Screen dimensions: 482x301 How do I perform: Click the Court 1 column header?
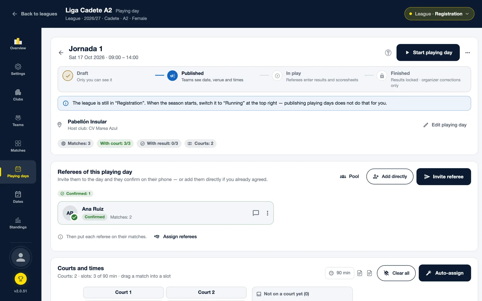(124, 292)
